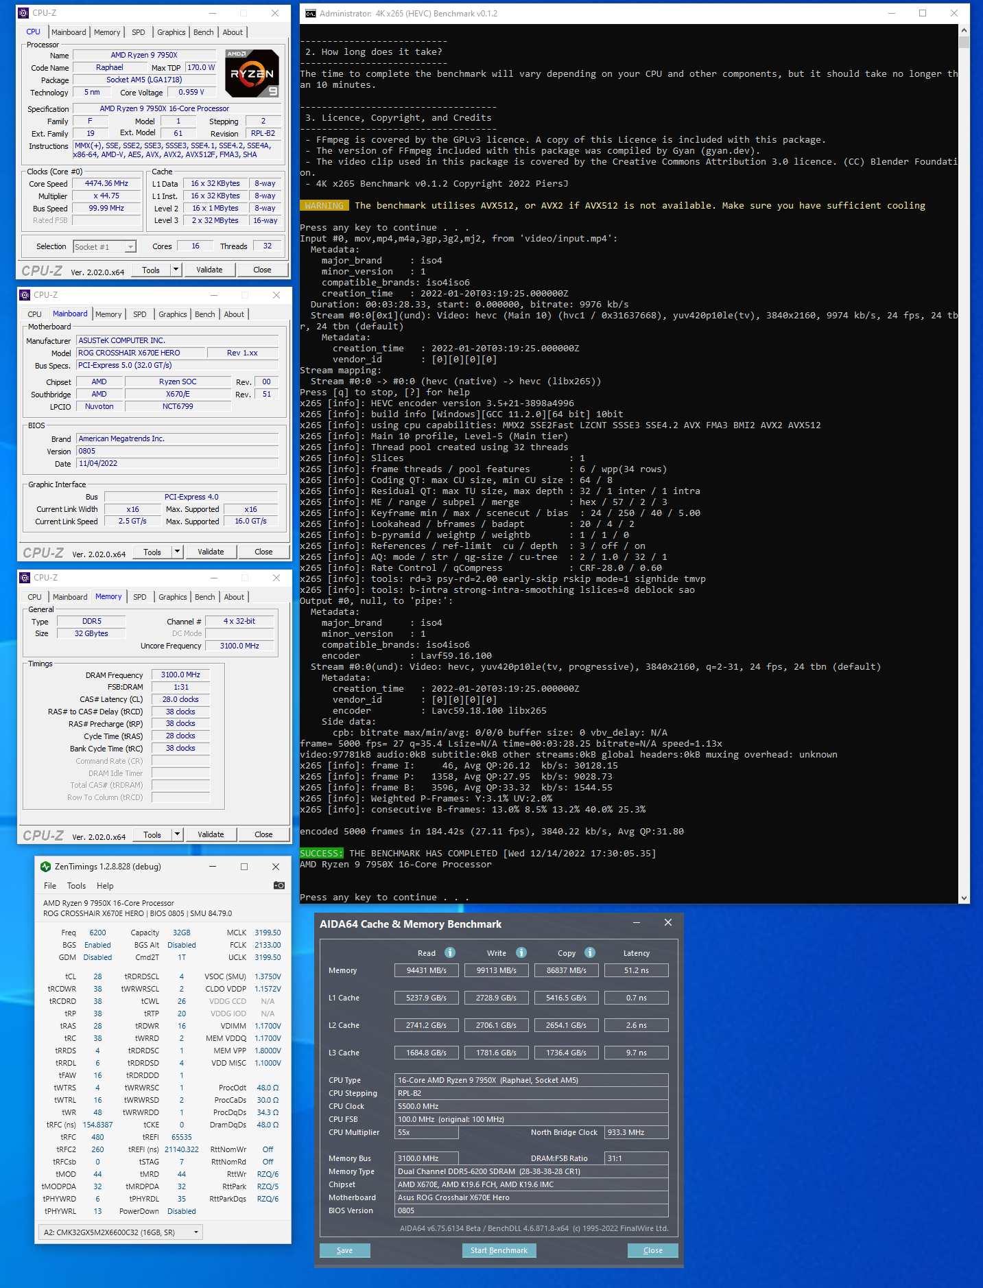
Task: Select SPD tab in Mainboard CPU-Z window
Action: coord(140,314)
